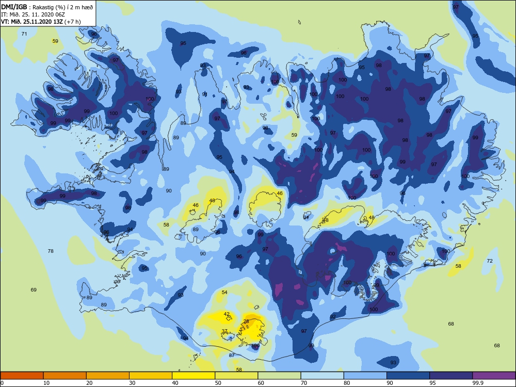Click the humidity value 72 over the sea
The height and width of the screenshot is (387, 516).
[x=490, y=261]
